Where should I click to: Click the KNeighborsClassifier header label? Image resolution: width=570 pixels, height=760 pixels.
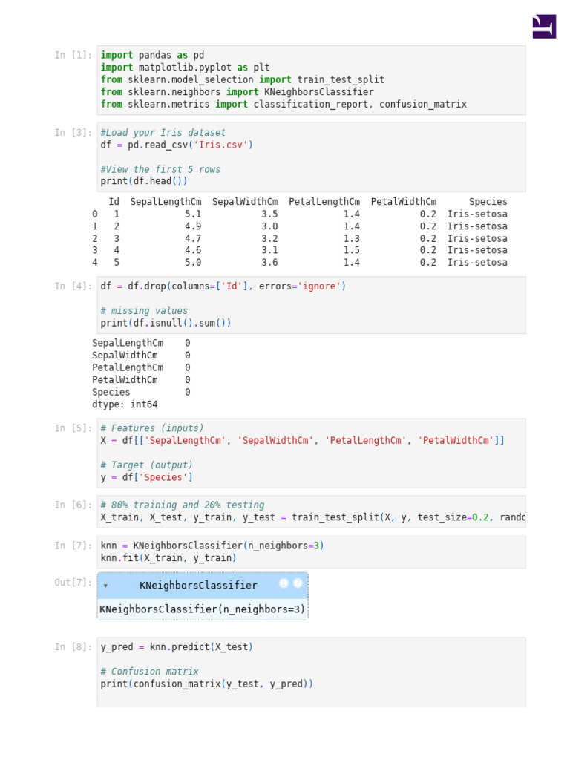pos(198,586)
